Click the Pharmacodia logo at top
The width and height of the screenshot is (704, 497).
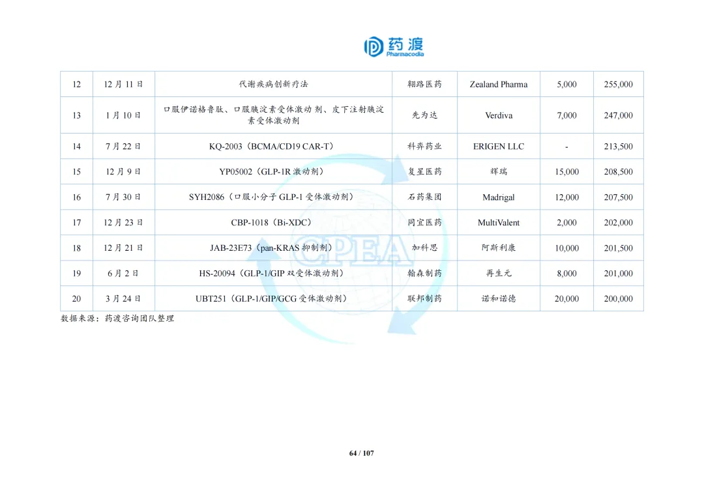click(x=394, y=47)
